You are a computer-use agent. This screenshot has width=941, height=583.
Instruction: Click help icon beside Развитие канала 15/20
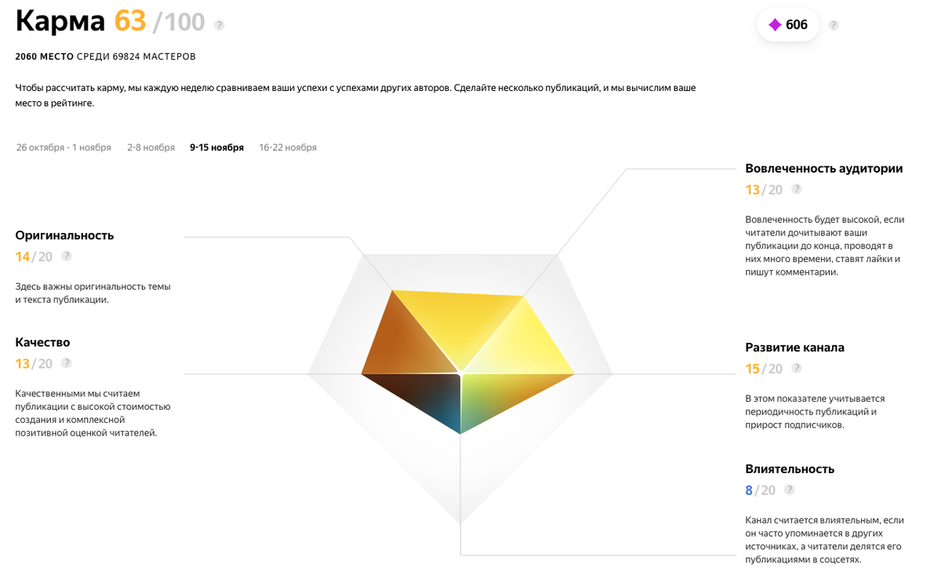tap(797, 368)
